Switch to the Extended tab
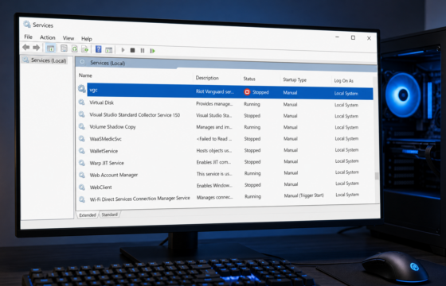Viewport: 446px width, 286px height. pyautogui.click(x=88, y=214)
